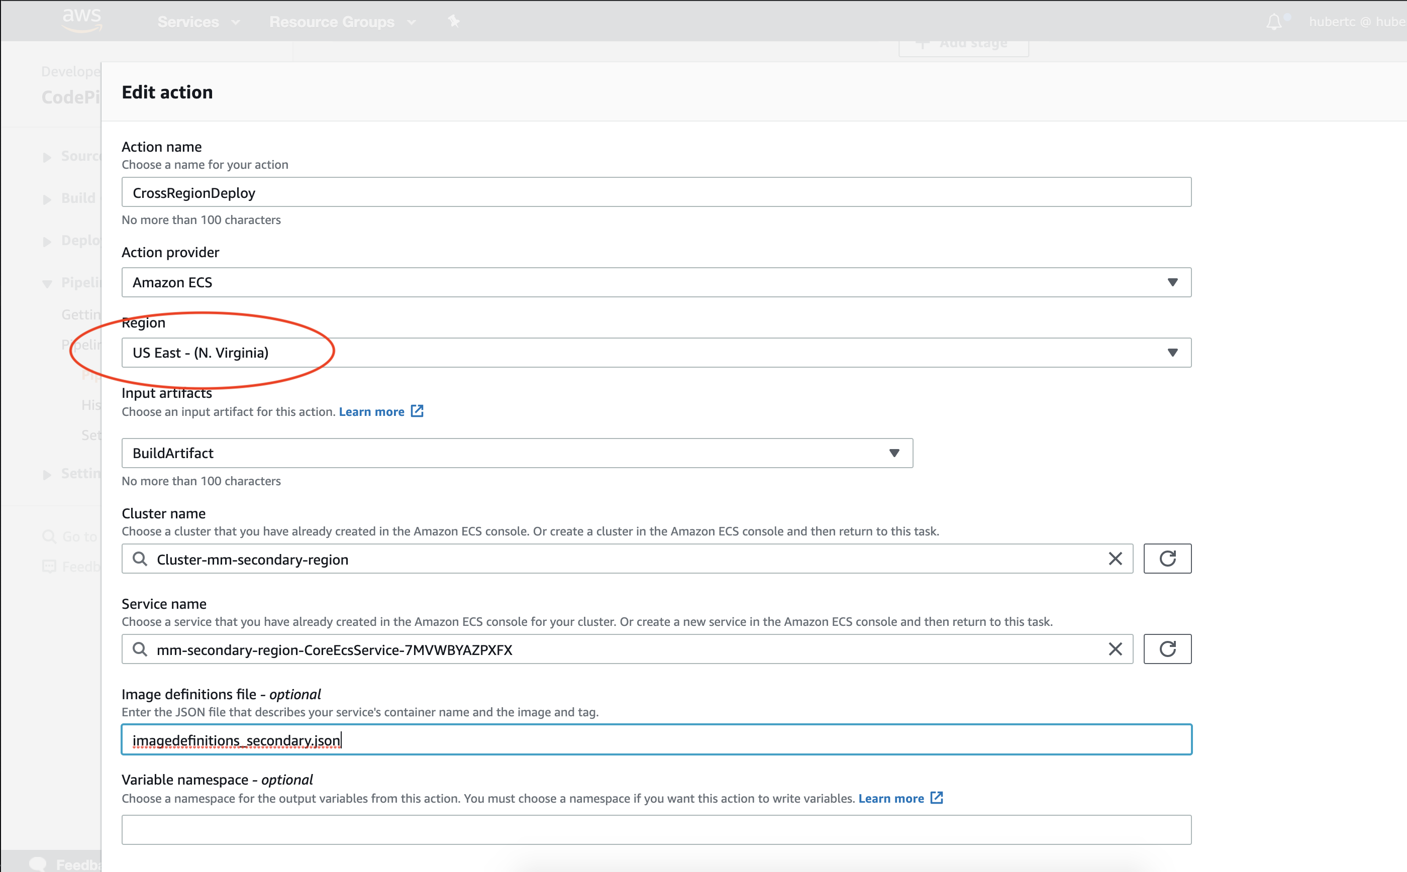Click the Add stage button behind the dialog
Viewport: 1407px width, 872px height.
click(x=963, y=47)
